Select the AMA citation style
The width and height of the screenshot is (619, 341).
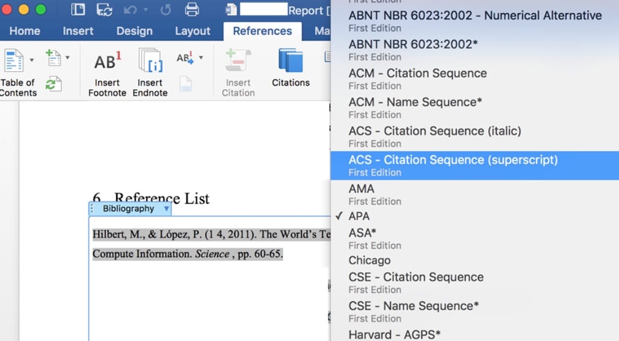click(x=475, y=195)
